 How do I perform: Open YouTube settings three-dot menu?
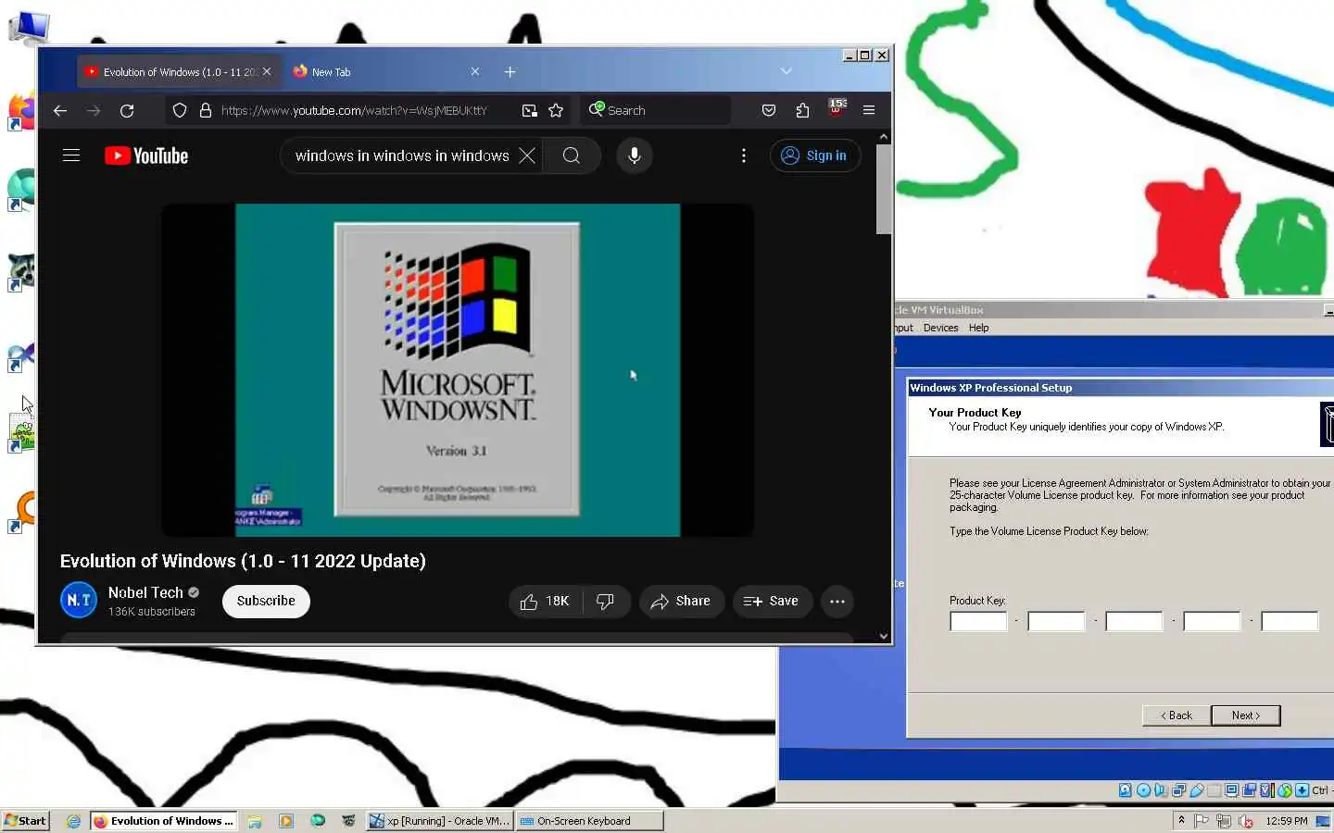(744, 155)
